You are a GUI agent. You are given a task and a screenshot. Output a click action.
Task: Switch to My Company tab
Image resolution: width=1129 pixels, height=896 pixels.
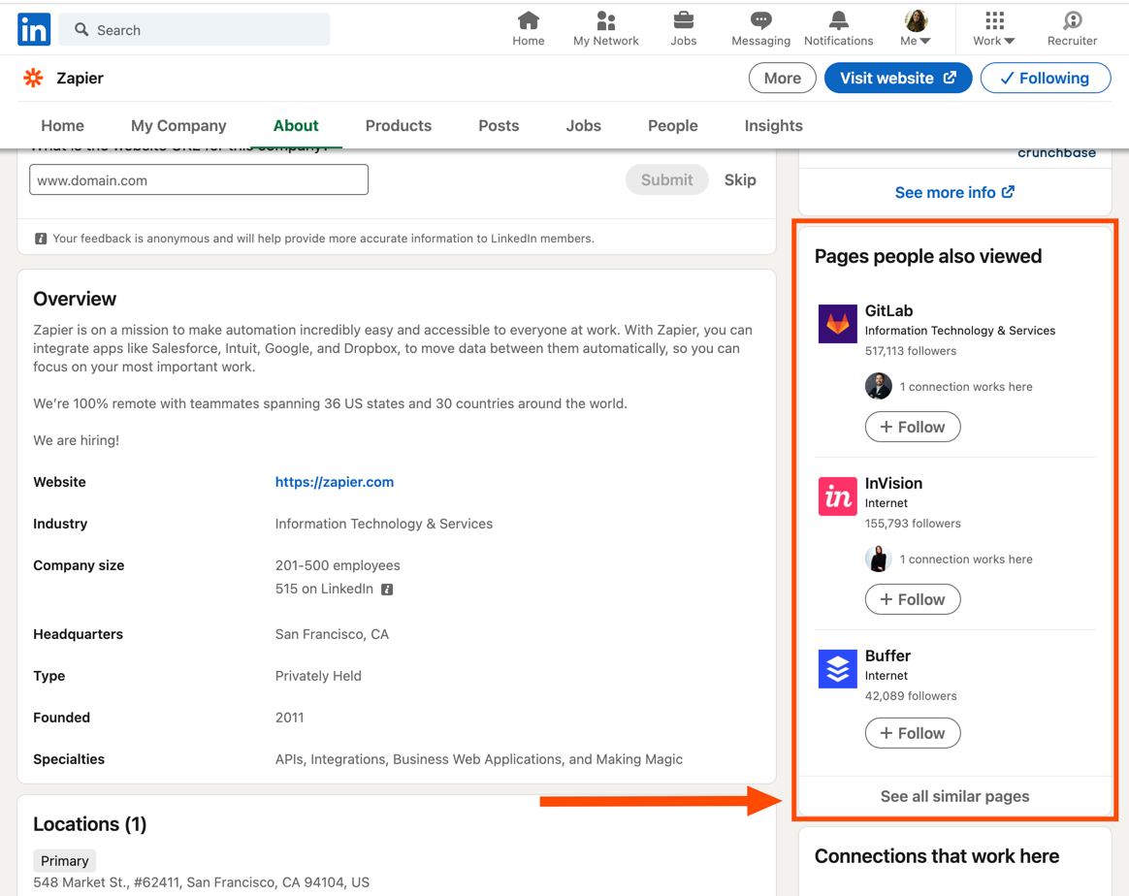(178, 125)
